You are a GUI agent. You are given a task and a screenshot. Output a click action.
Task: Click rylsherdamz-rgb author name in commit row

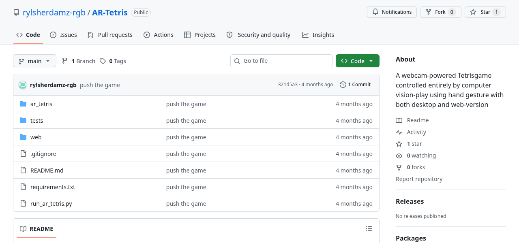click(53, 85)
